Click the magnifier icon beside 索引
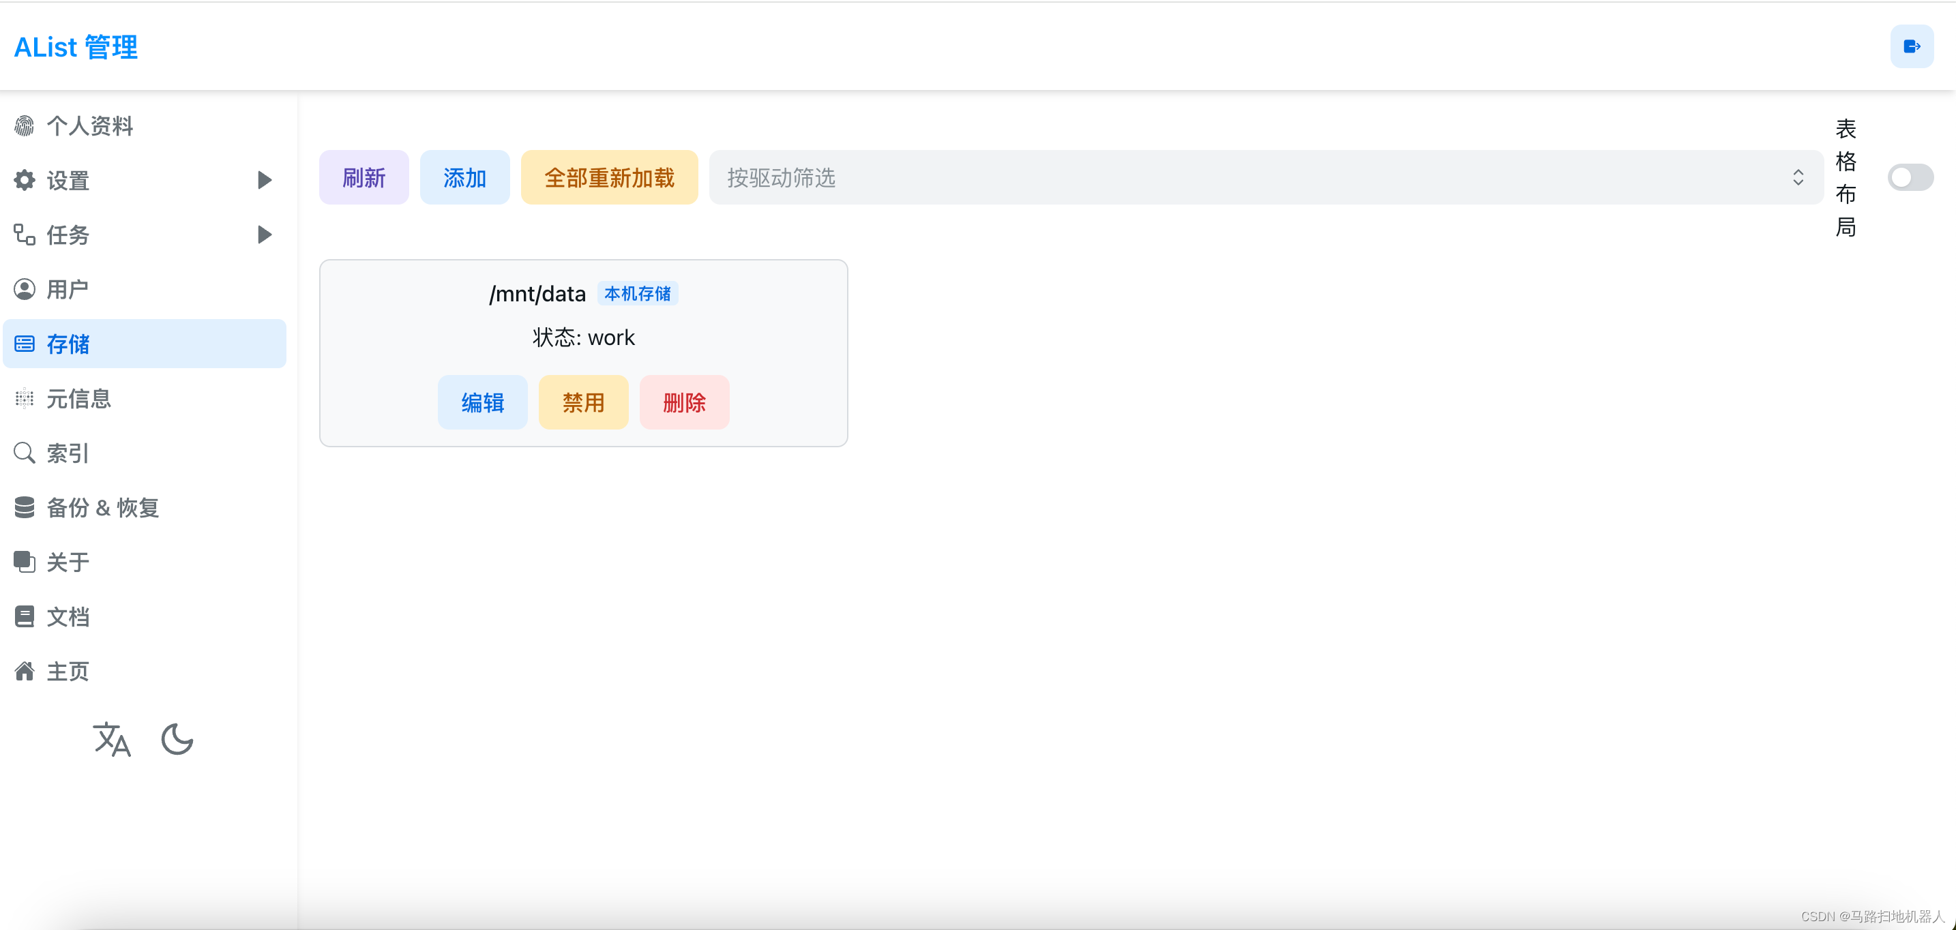The image size is (1956, 930). (25, 453)
